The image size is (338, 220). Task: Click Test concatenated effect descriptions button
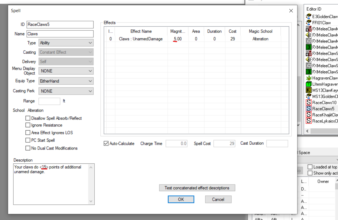[197, 188]
